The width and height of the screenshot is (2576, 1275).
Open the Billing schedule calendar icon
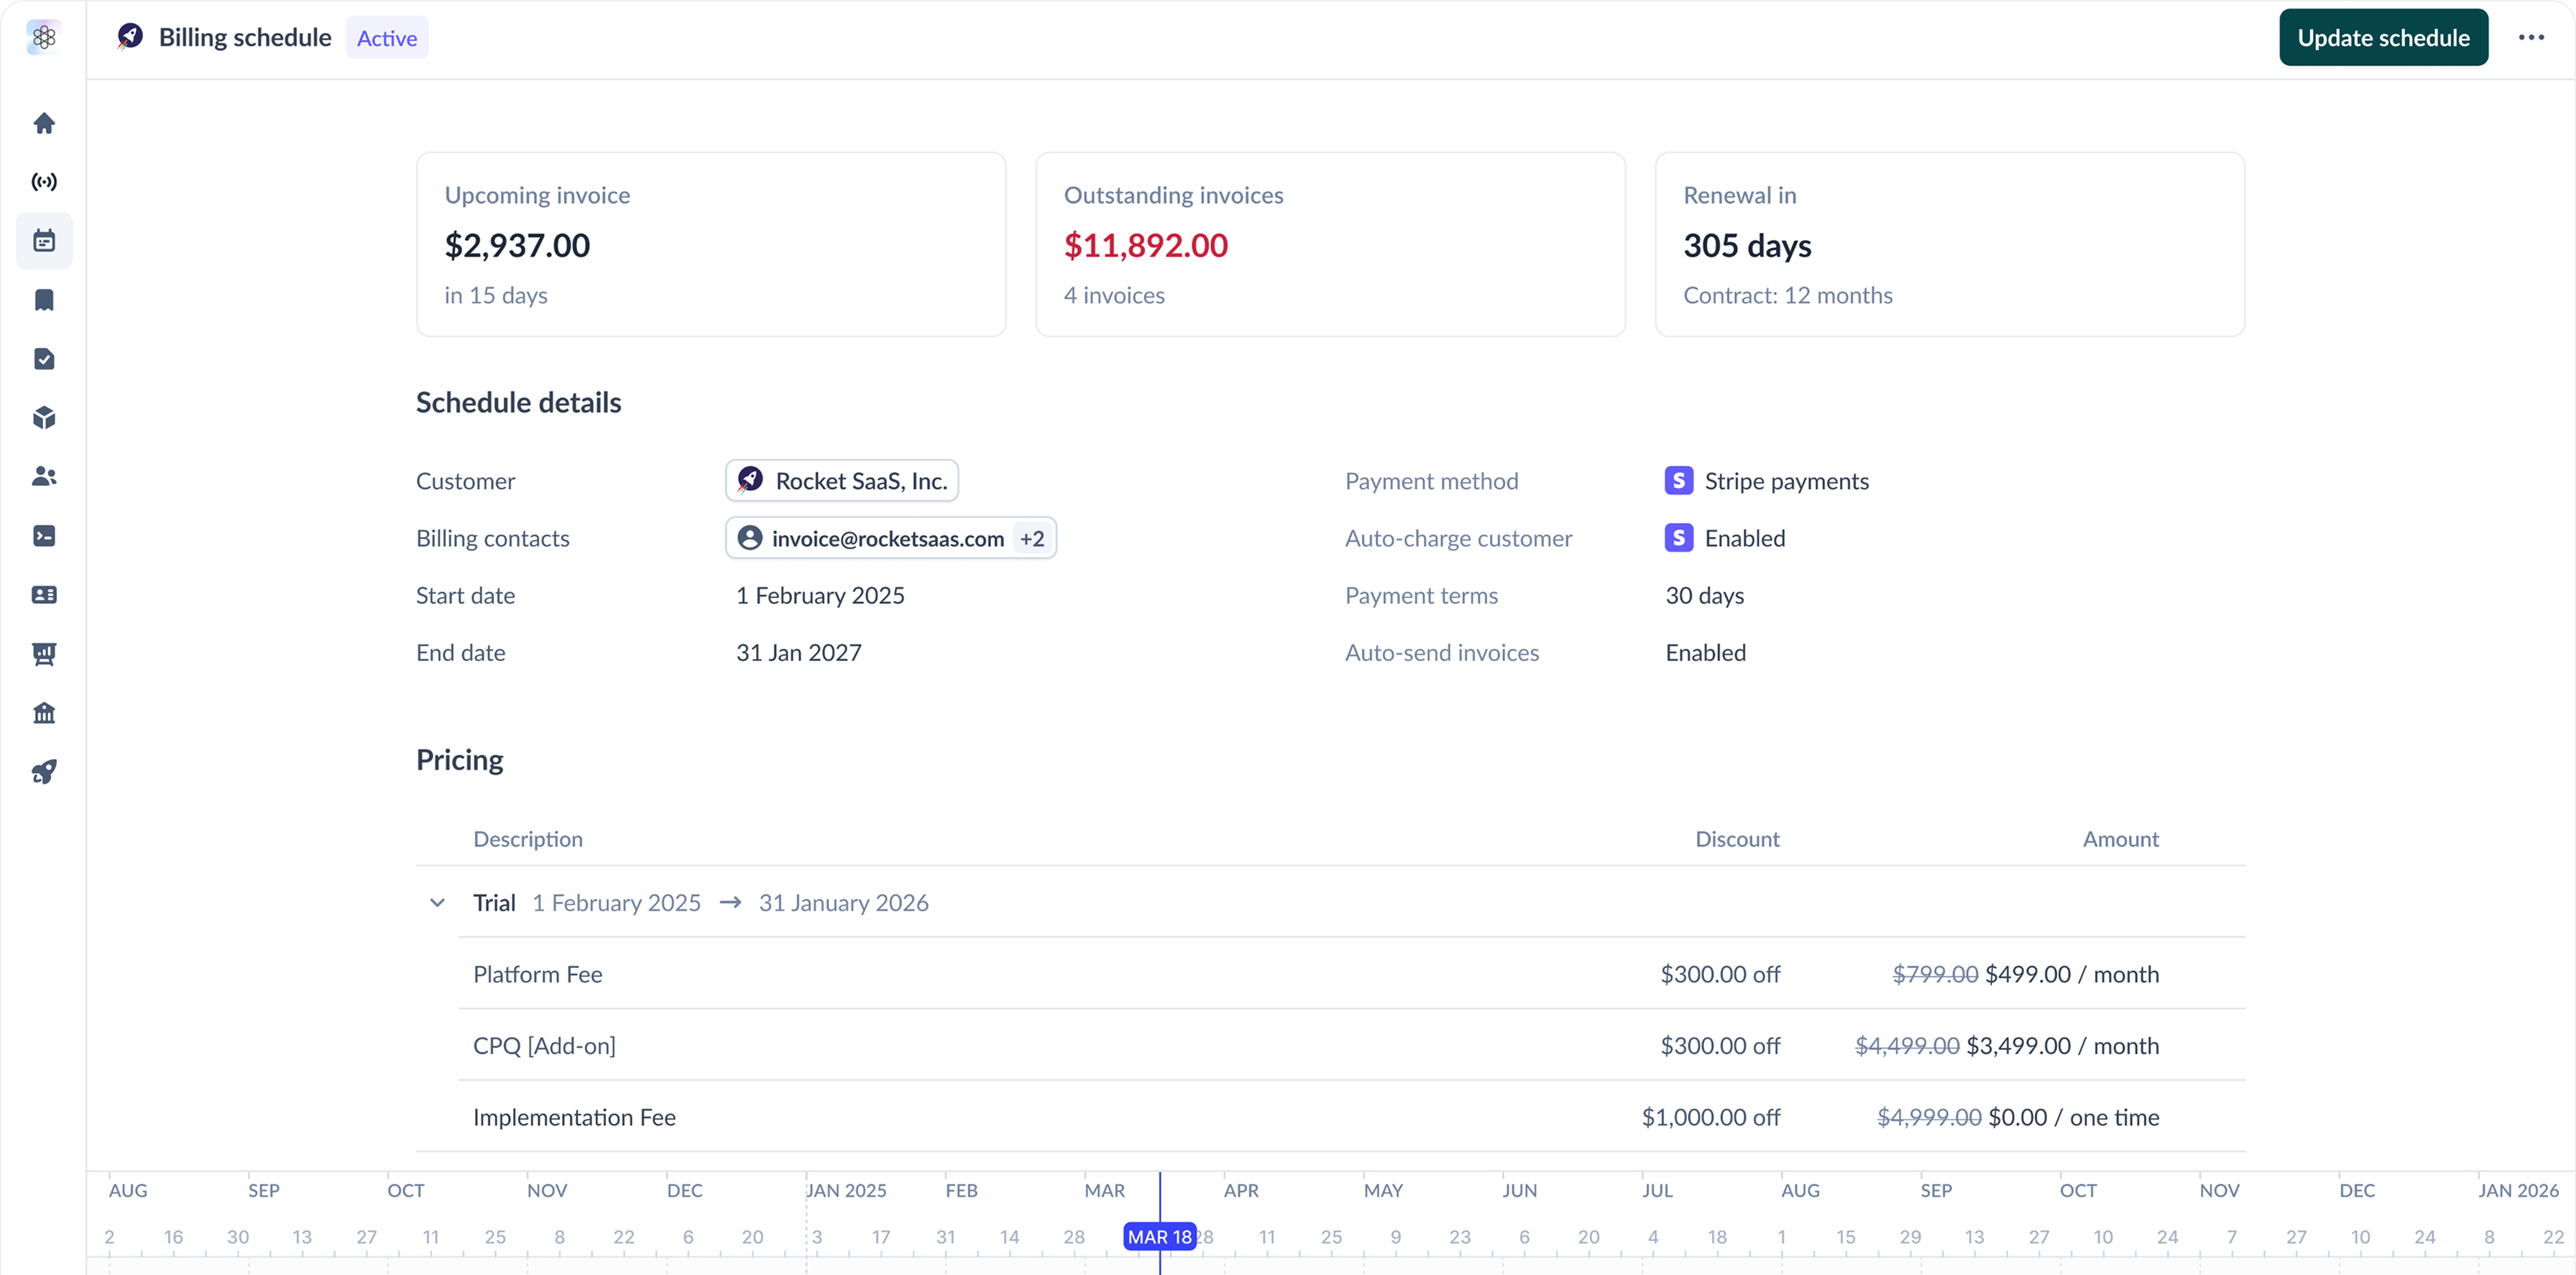(44, 240)
